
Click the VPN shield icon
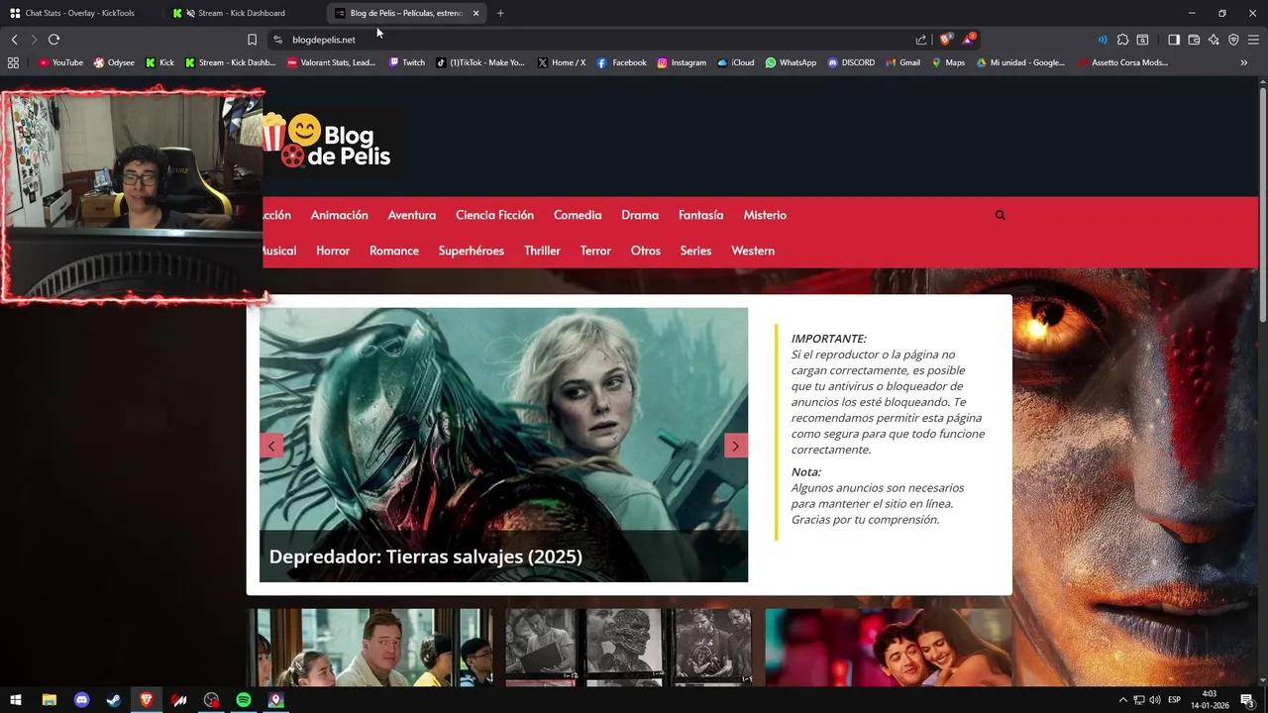(1233, 40)
